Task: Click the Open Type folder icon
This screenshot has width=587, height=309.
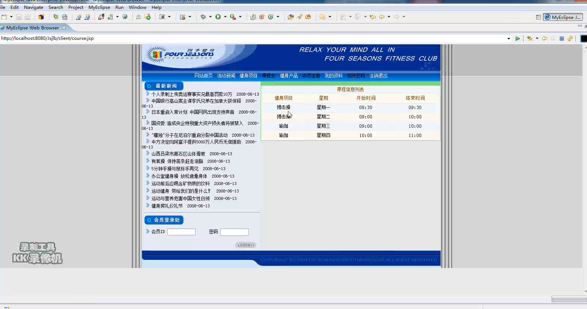Action: [x=291, y=17]
